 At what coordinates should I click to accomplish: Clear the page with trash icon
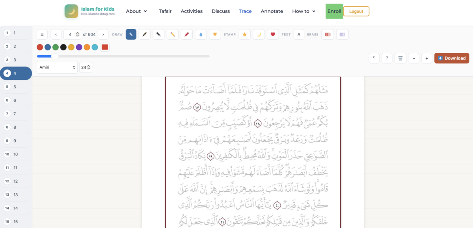tap(400, 58)
